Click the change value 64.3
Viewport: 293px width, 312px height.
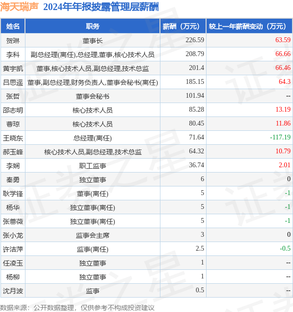[285, 81]
